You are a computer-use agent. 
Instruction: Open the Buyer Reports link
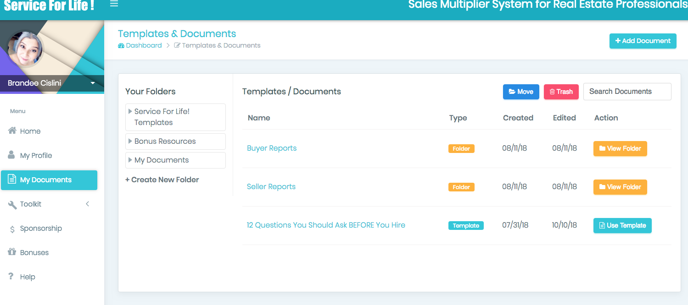pyautogui.click(x=272, y=148)
